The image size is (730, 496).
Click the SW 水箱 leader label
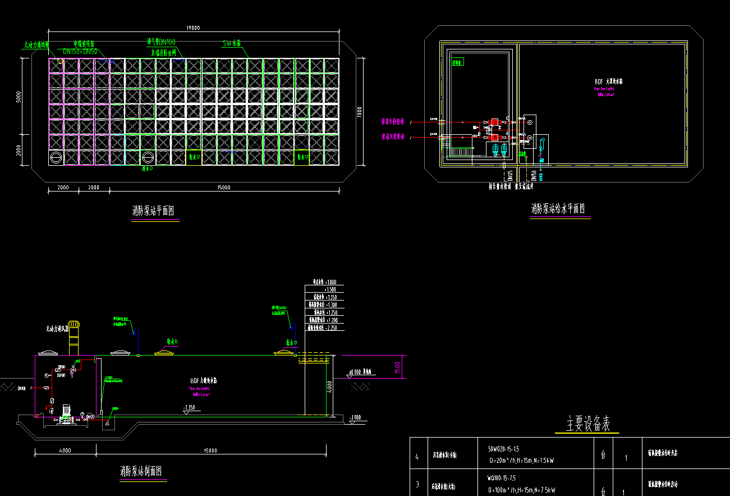232,43
